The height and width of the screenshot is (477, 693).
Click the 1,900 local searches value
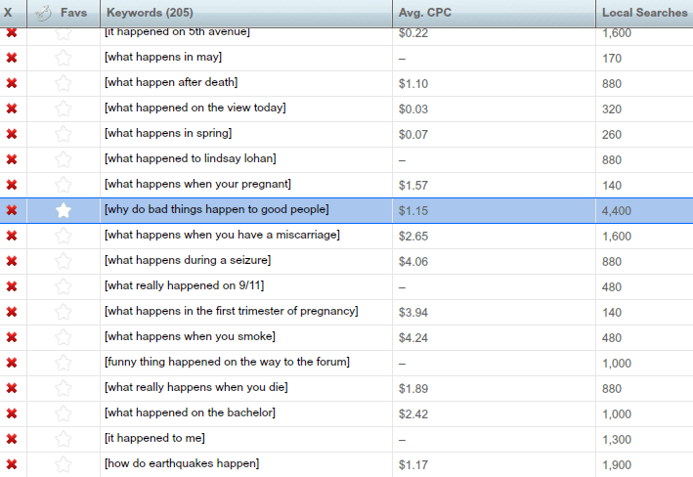[617, 465]
